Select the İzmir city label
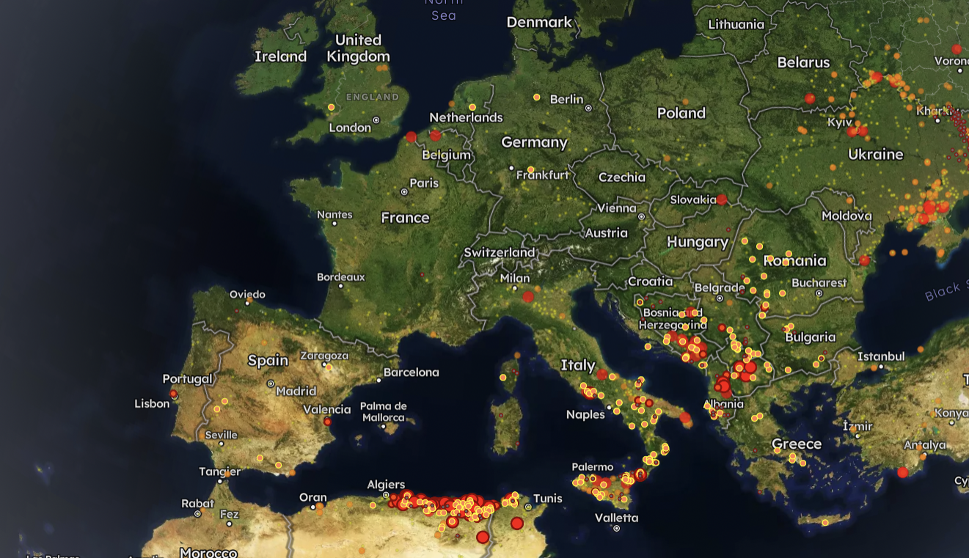Viewport: 969px width, 558px height. [857, 426]
